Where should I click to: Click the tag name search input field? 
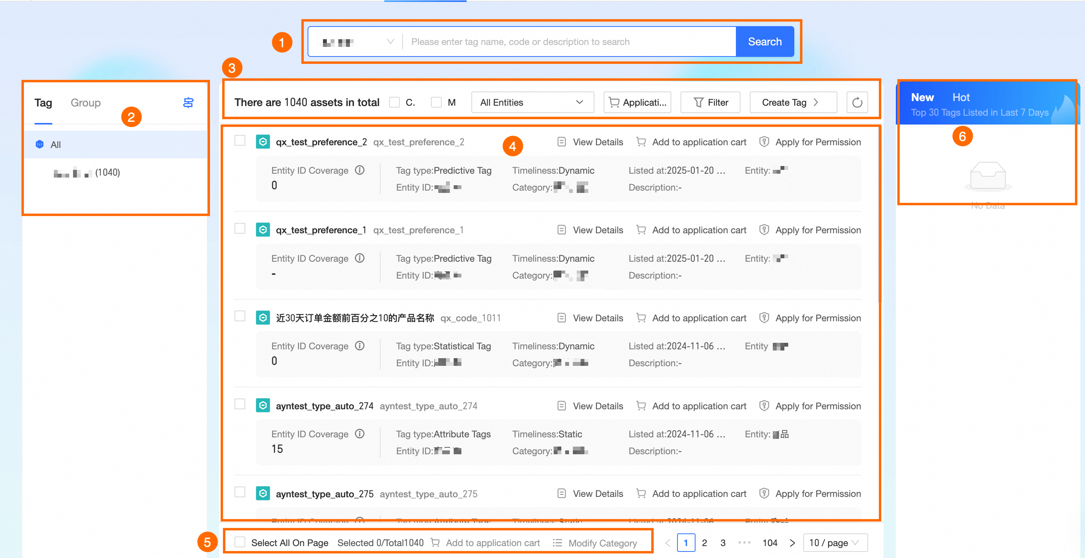[569, 42]
